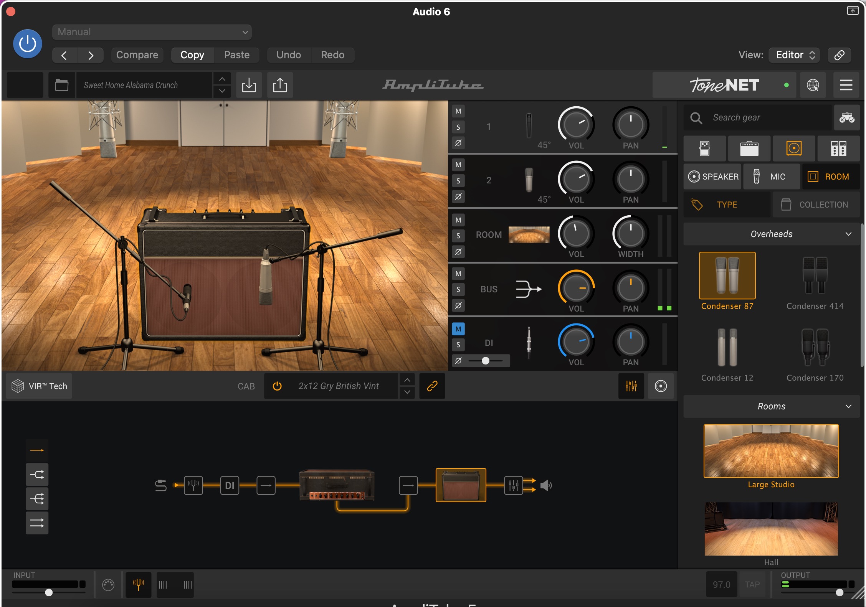
Task: Click the tuner icon in bottom bar
Action: (138, 585)
